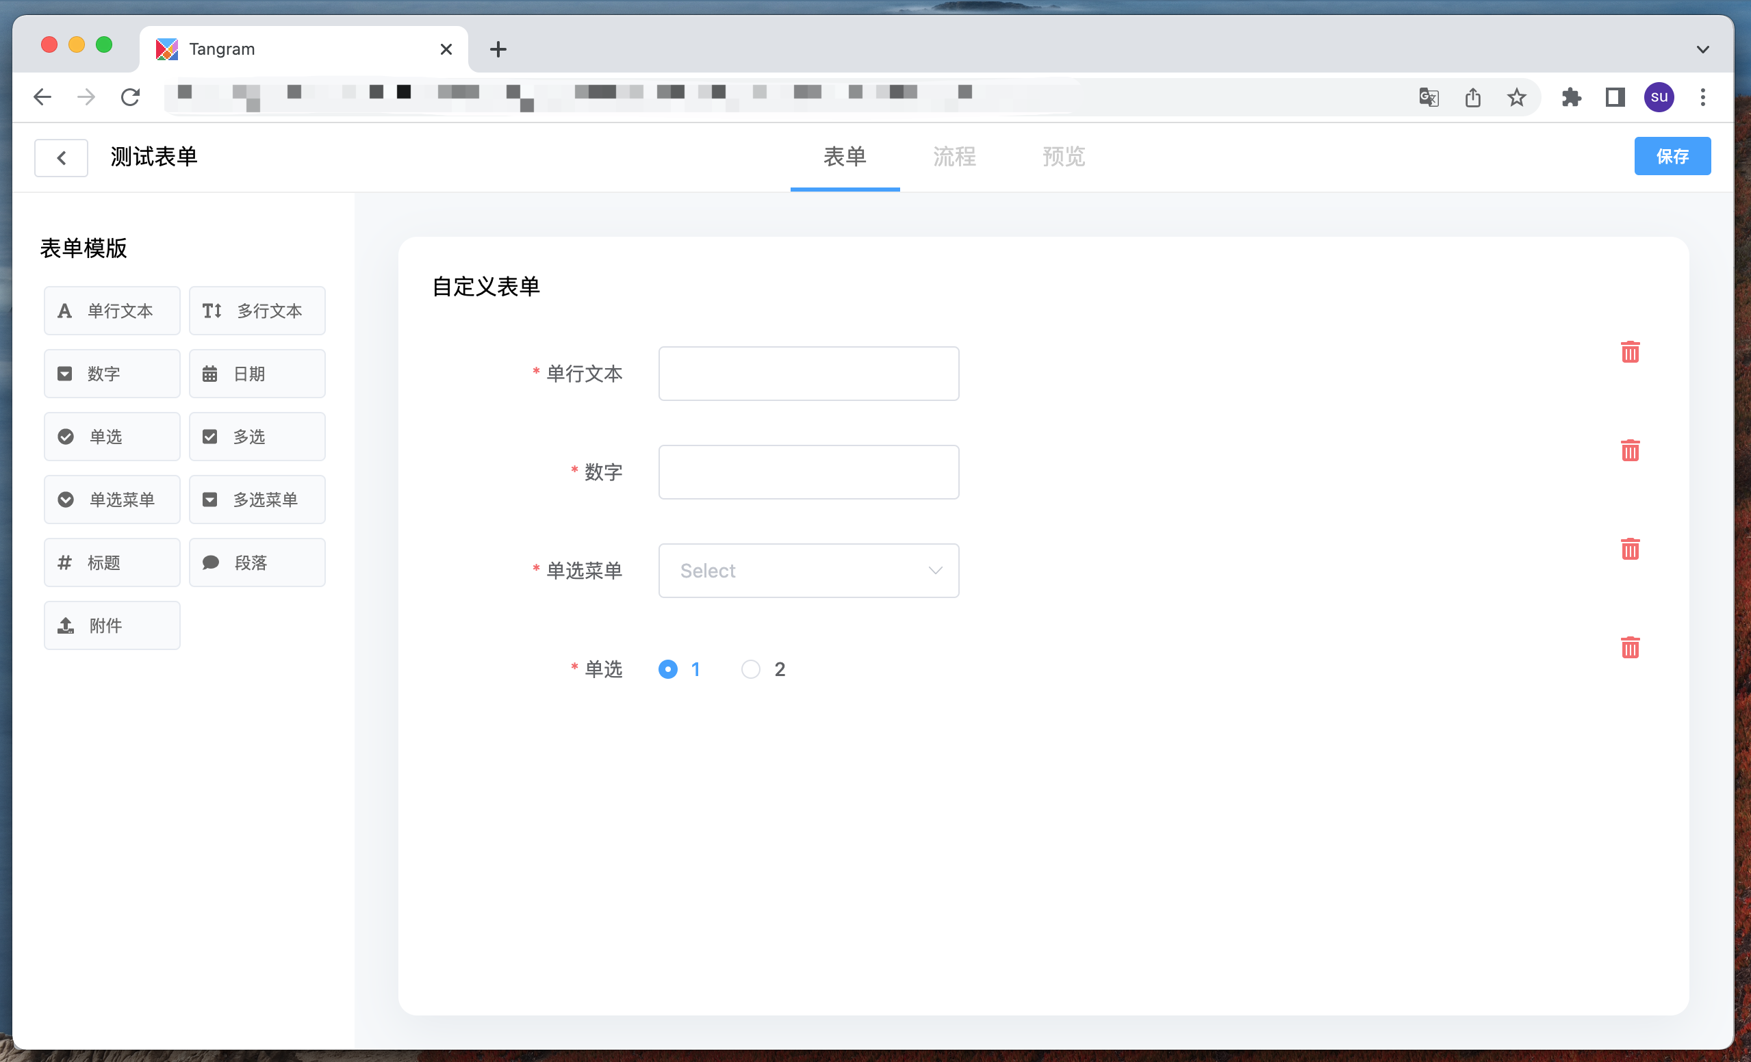Click the blue 保存 button

click(1672, 156)
